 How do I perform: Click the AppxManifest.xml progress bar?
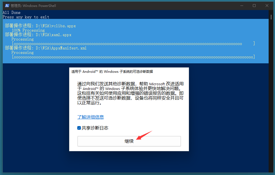pos(133,57)
